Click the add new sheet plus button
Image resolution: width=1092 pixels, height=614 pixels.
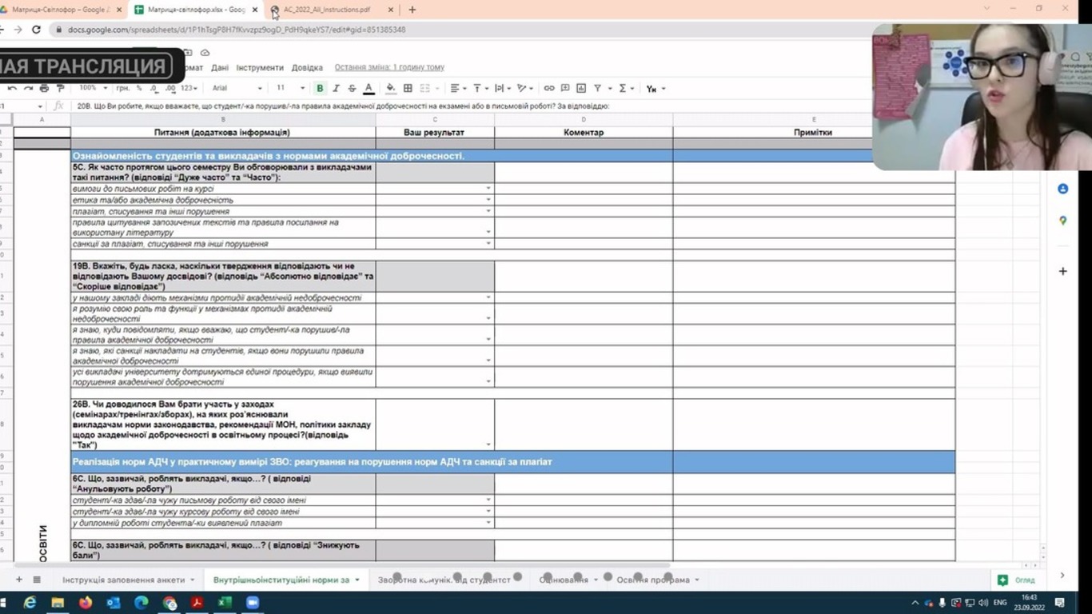pos(19,580)
